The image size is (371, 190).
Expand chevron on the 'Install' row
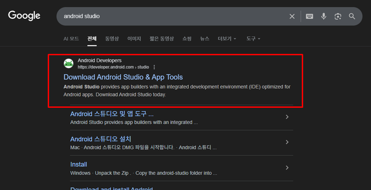coord(287,168)
